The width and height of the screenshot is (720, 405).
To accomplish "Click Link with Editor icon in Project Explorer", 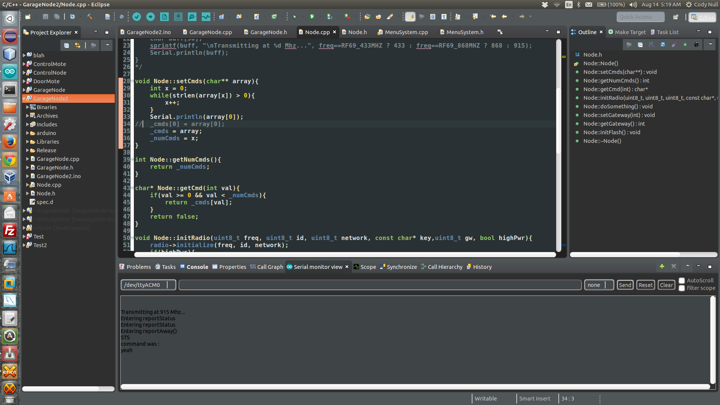I will click(x=78, y=45).
